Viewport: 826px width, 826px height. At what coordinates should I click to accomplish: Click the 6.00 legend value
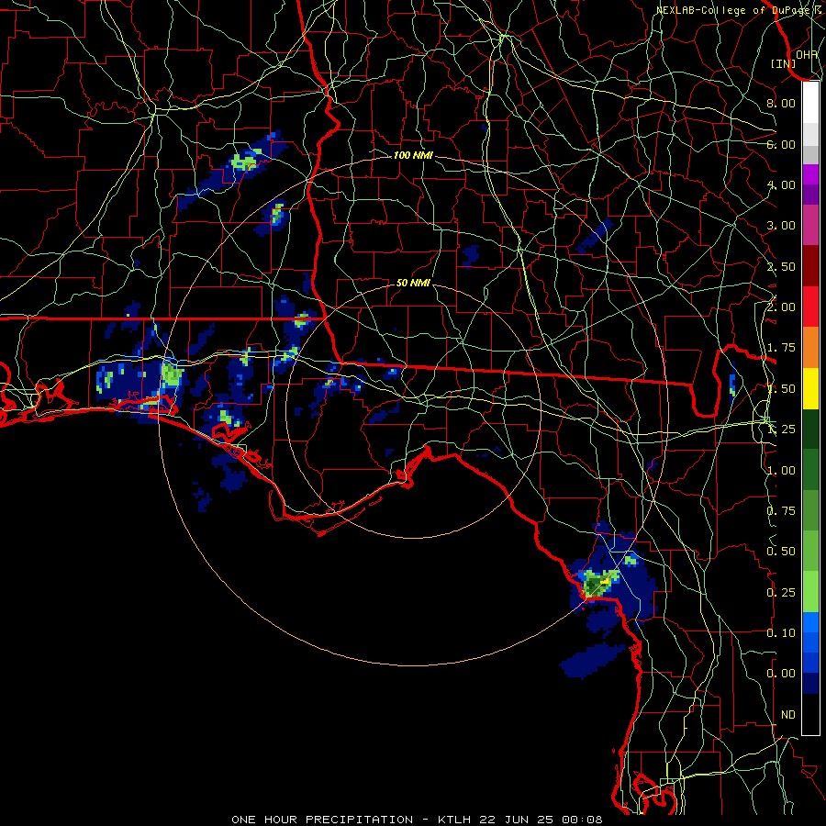pyautogui.click(x=781, y=144)
